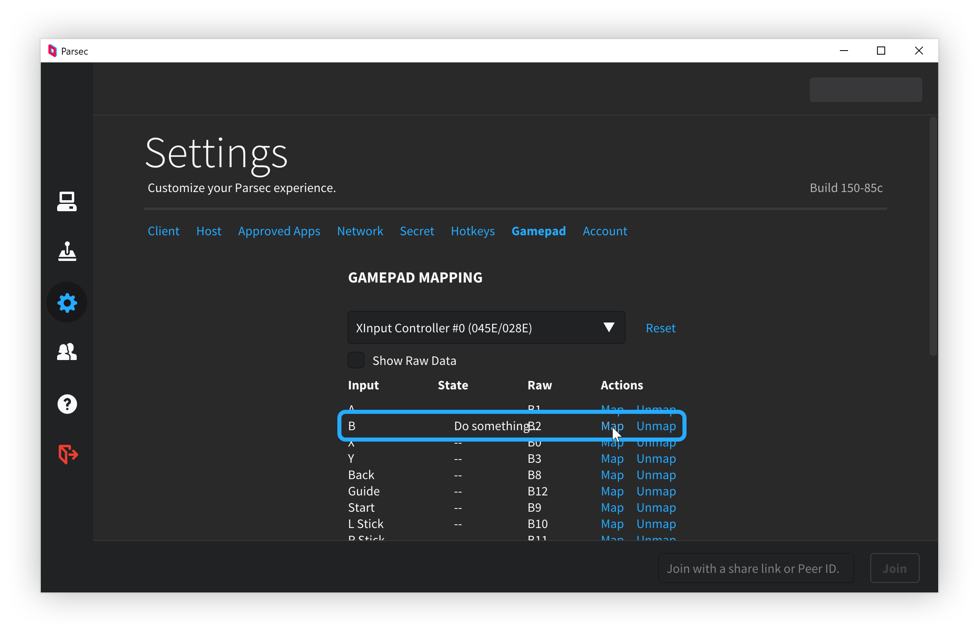Minimize the Parsec window
Viewport: 979px width, 632px height.
coord(844,51)
